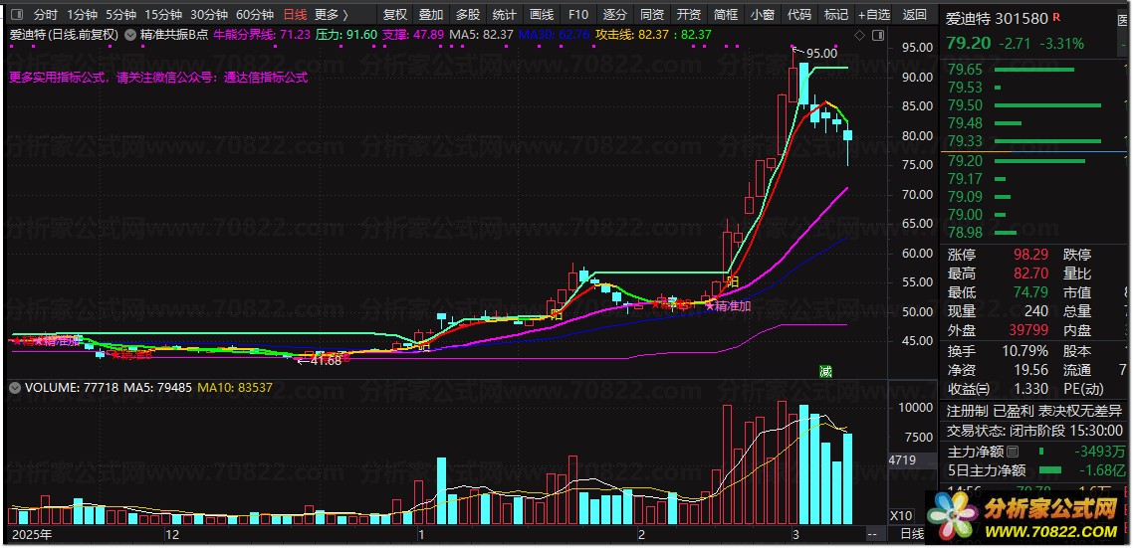Open the 小窗 mini window

coord(763,15)
